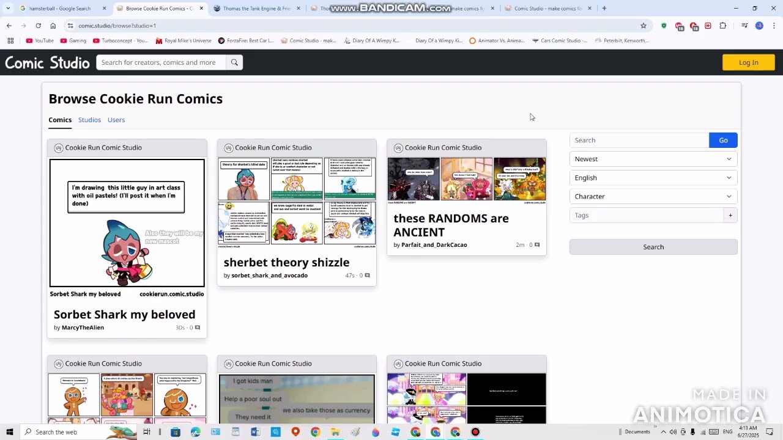Open the Diary Of A Wimpy K bookmark
Viewport: 783px width, 440px height.
click(x=372, y=40)
